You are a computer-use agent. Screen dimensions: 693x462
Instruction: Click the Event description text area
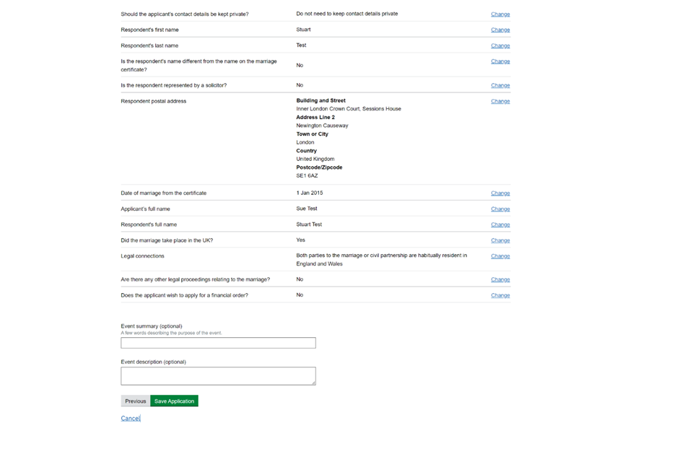218,375
